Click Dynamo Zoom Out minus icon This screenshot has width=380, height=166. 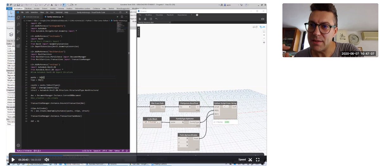pyautogui.click(x=264, y=38)
